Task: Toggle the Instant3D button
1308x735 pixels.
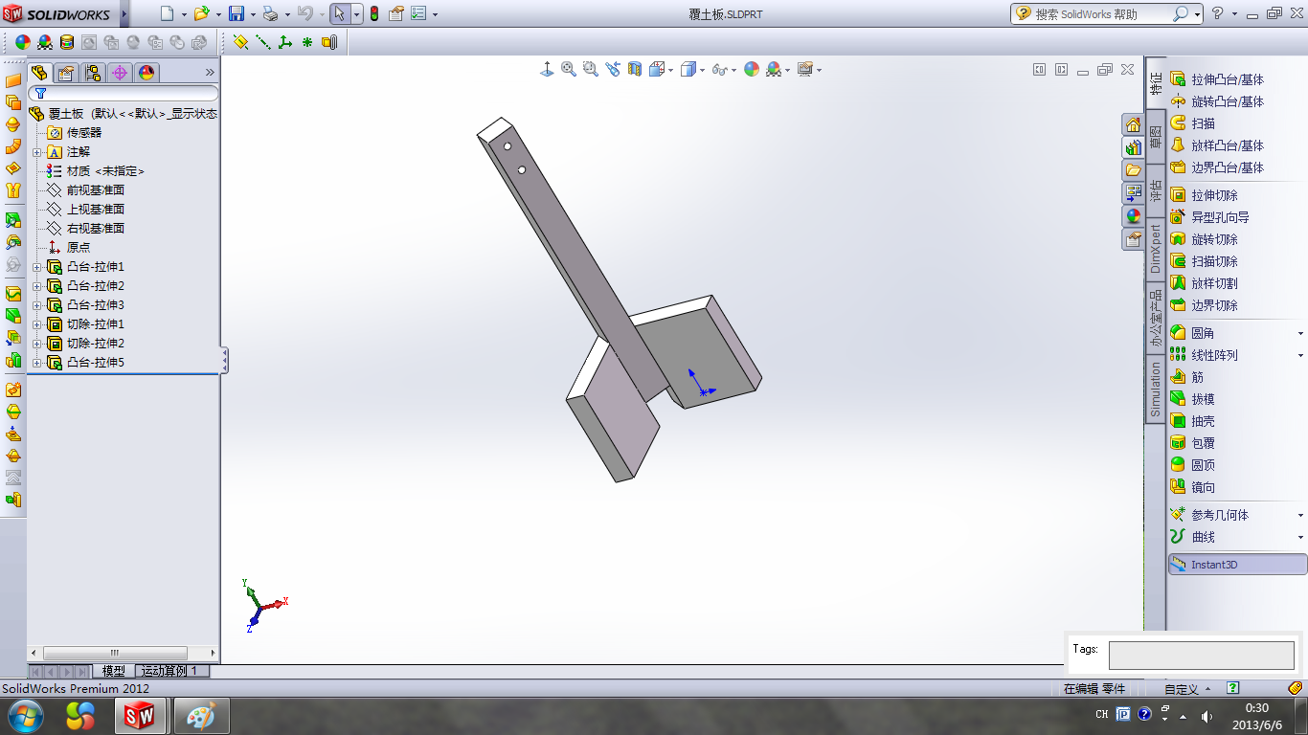Action: pos(1237,565)
